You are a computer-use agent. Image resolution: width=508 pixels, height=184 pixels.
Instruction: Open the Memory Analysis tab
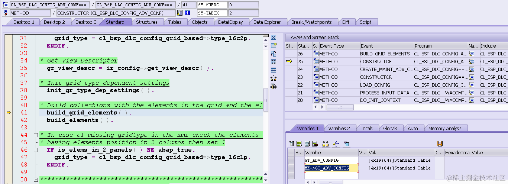(445, 128)
